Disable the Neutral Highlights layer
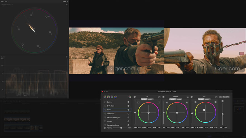Viewport: 246px width, 138px height. [x=129, y=117]
